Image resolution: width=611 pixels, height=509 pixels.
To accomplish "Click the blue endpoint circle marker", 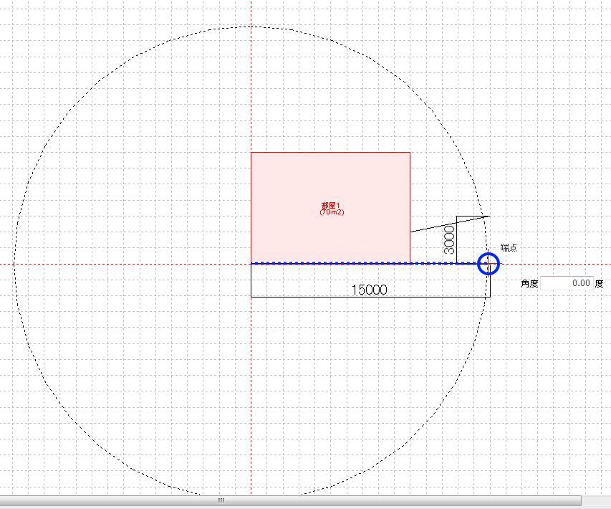I will coord(488,264).
